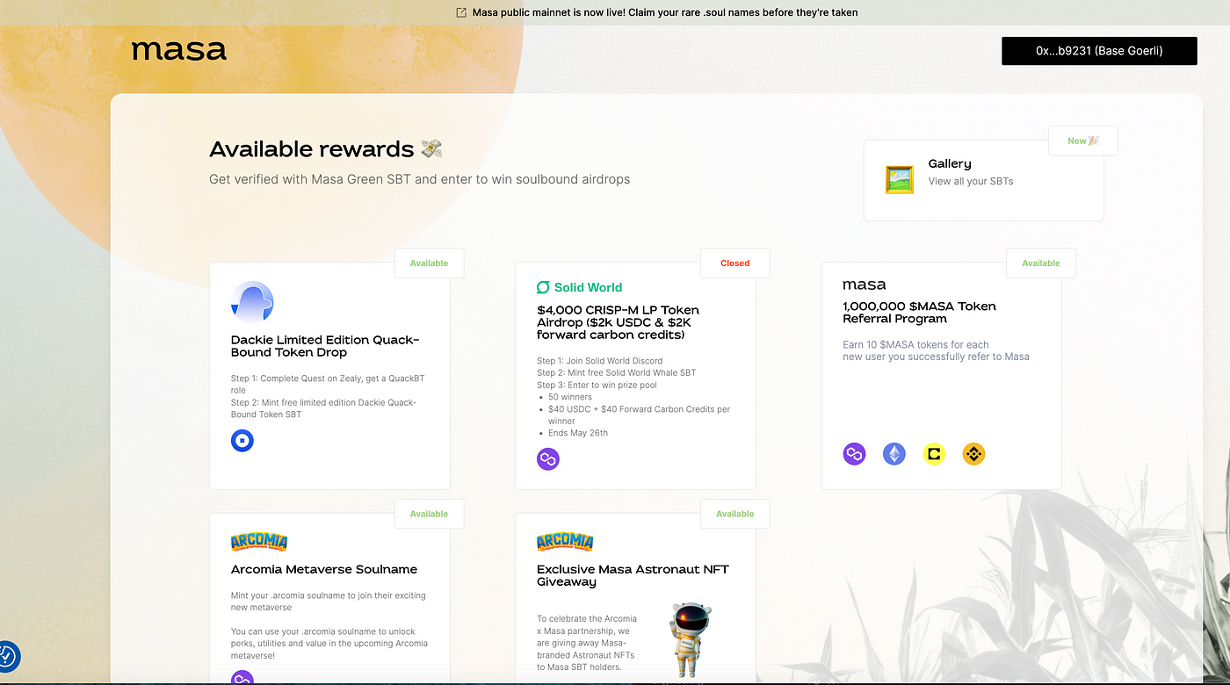
Task: Click the masa logo on the Referral Program card
Action: [x=865, y=285]
